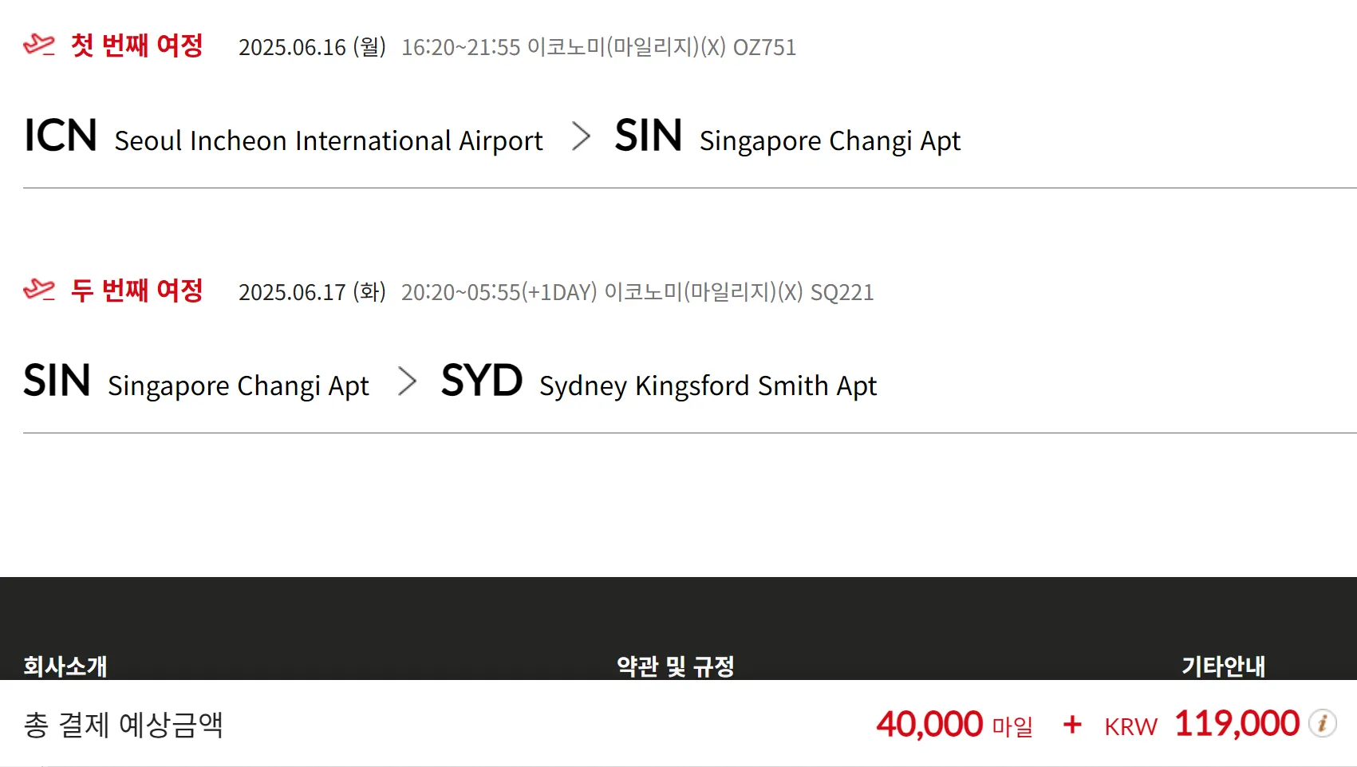Open the 기타안내 footer section
Viewport: 1357px width, 767px height.
tap(1223, 666)
